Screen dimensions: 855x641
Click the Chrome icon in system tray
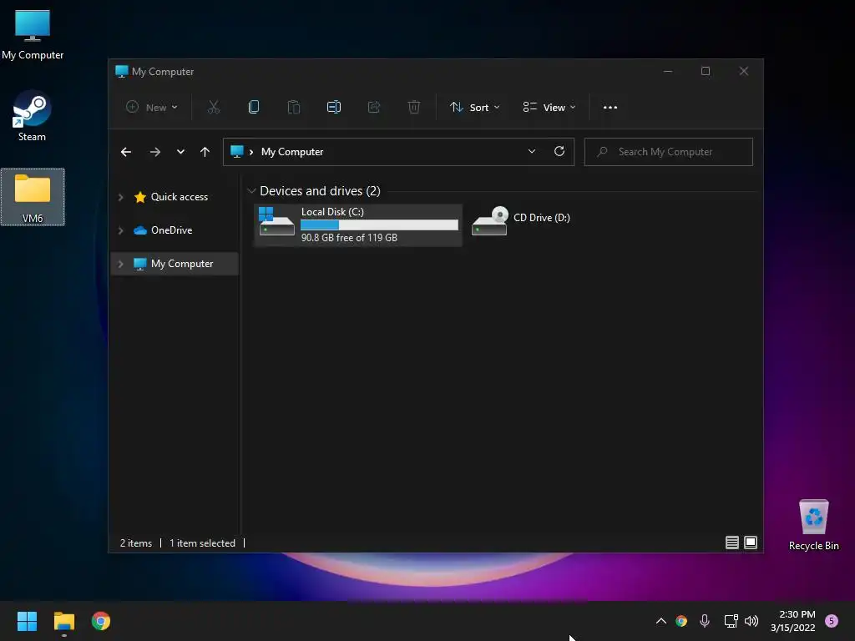pos(681,621)
